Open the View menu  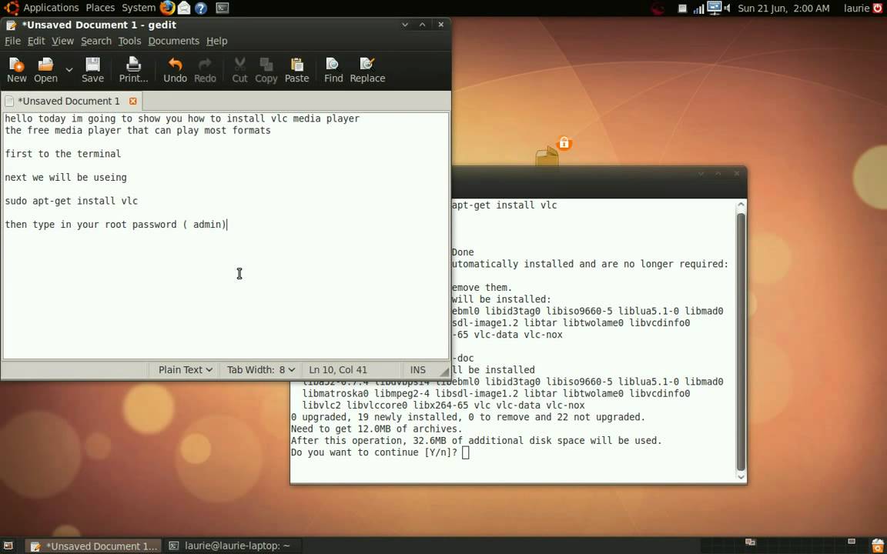click(x=63, y=41)
